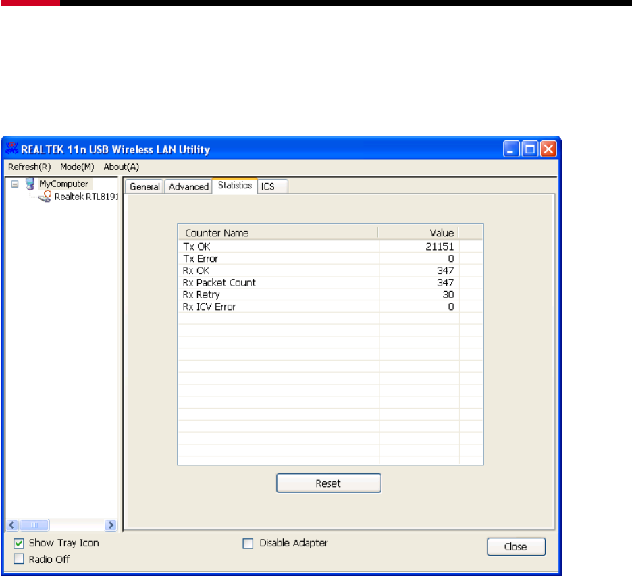Image resolution: width=632 pixels, height=576 pixels.
Task: Select the Tx OK row
Action: click(x=330, y=246)
